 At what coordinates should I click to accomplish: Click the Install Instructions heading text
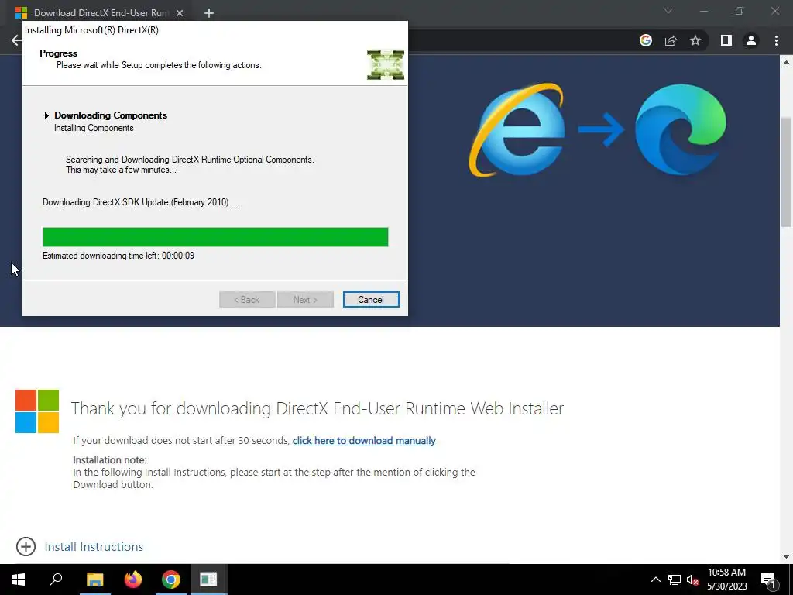[x=94, y=547]
